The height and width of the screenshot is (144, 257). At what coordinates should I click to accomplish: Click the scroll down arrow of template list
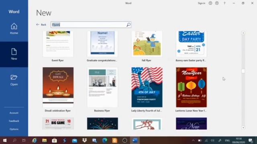point(243,128)
